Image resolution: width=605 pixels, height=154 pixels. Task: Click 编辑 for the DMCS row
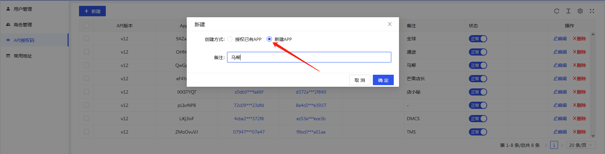point(560,119)
